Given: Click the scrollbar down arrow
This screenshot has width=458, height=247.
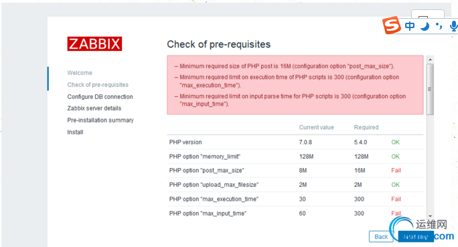Looking at the screenshot, I should tap(430, 216).
